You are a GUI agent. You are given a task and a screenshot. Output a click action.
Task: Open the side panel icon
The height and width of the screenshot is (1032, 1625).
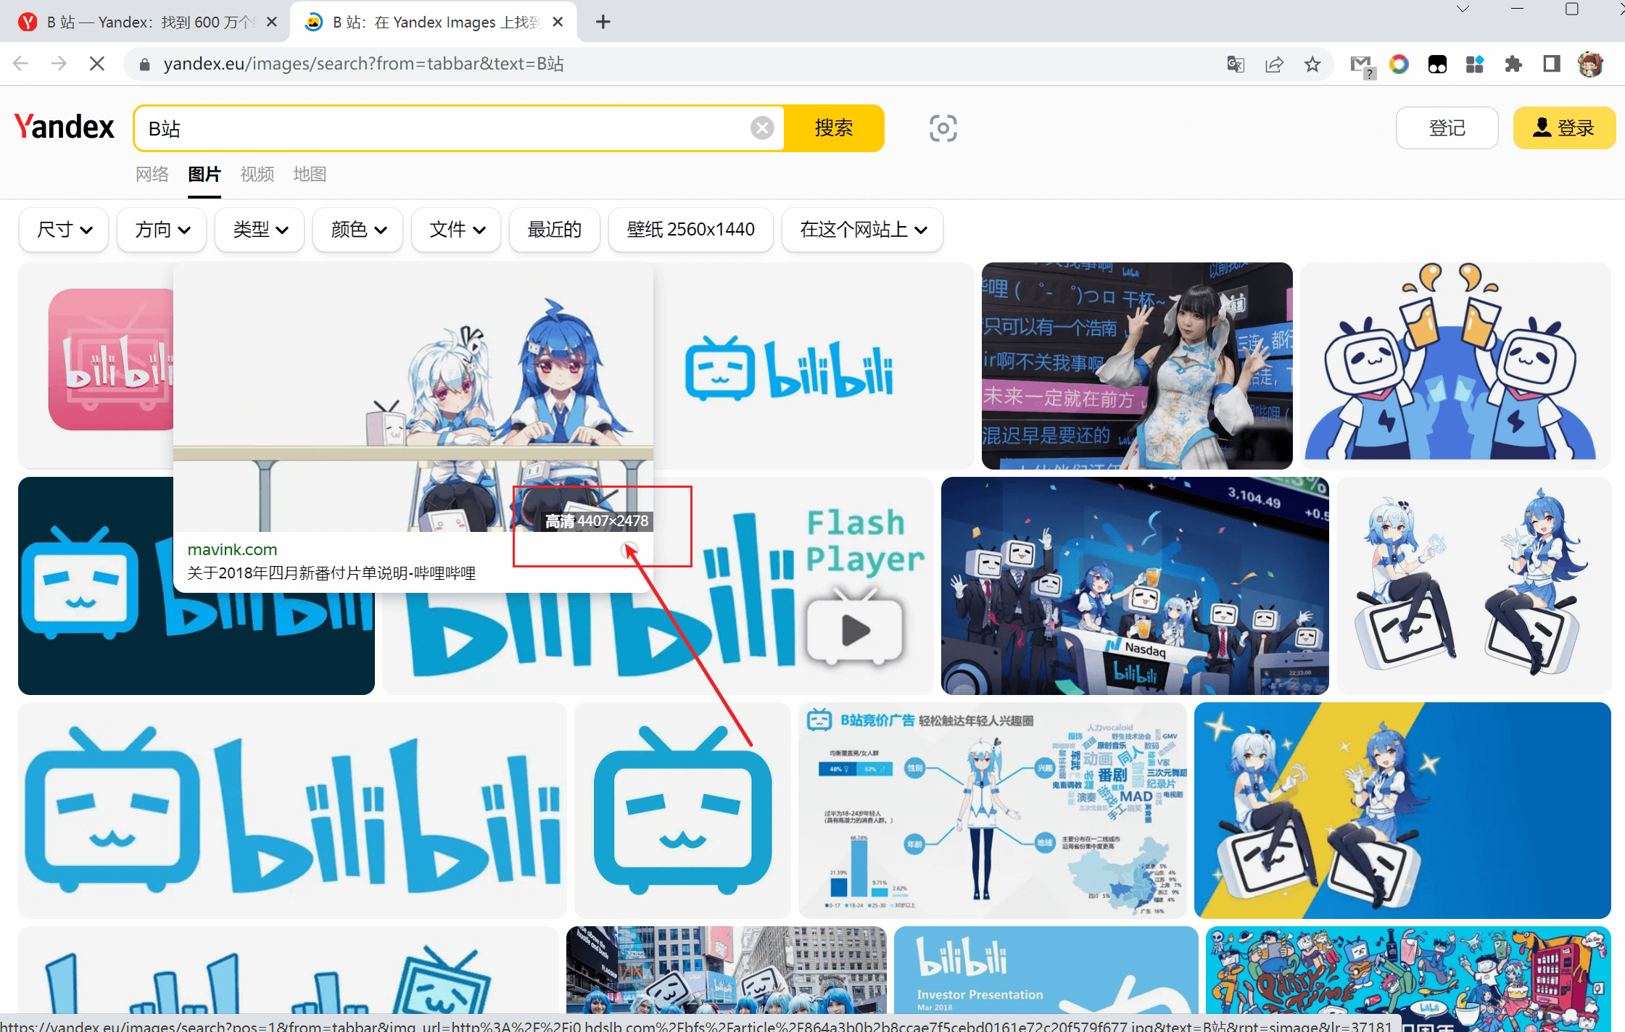point(1550,64)
